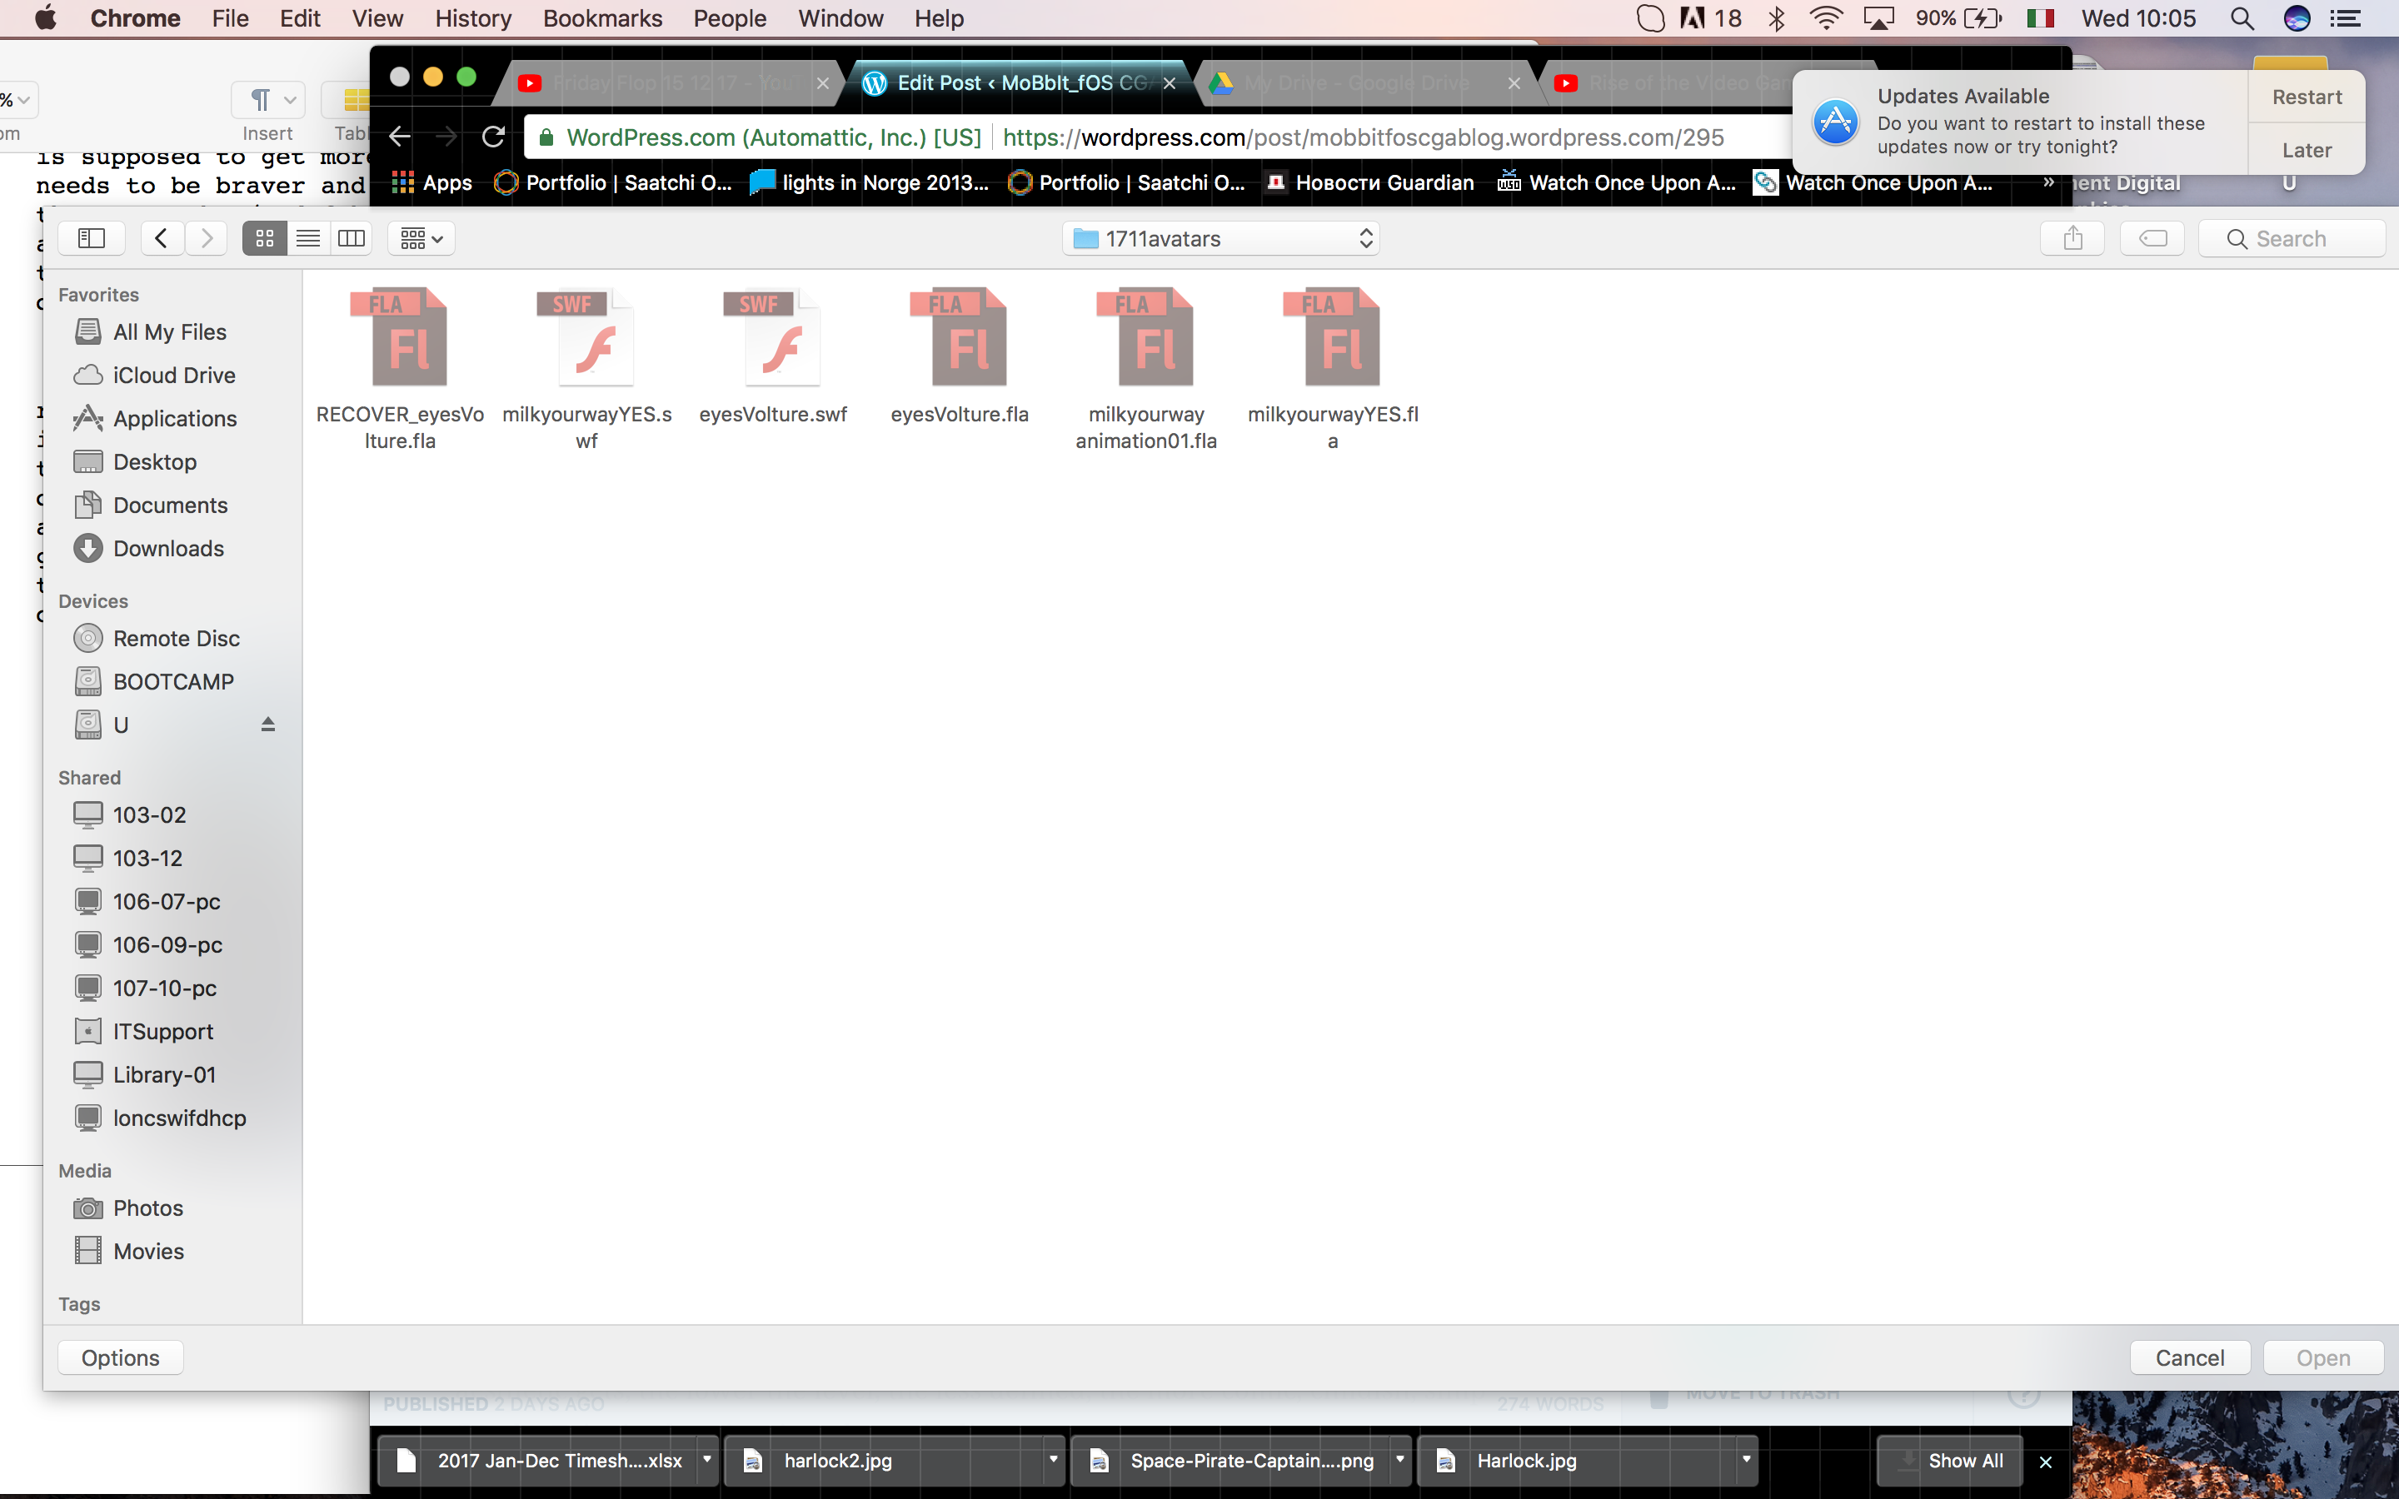Screen dimensions: 2399x1499
Task: Open the Bookmarks menu in menu bar
Action: point(601,17)
